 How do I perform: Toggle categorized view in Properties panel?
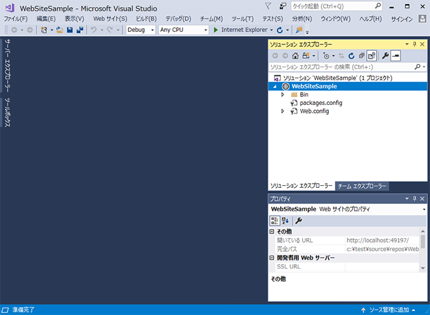[275, 221]
